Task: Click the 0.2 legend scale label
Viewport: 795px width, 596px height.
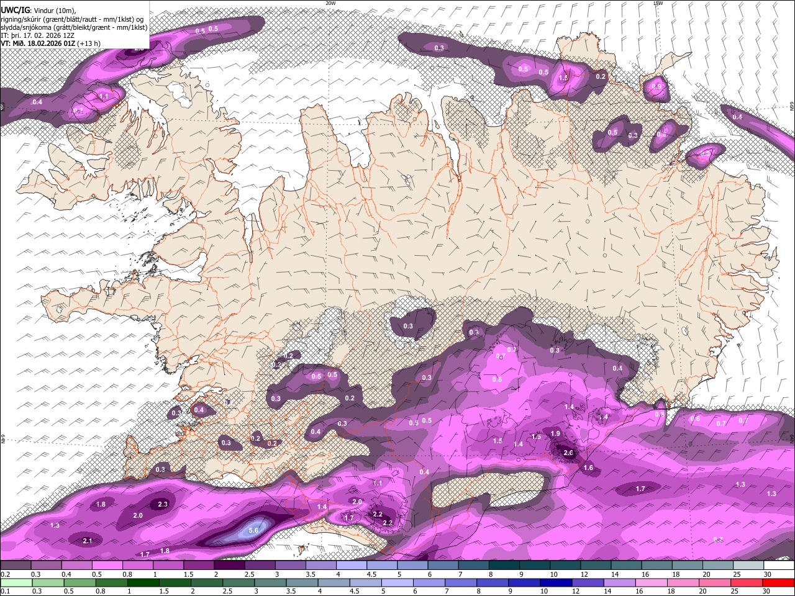Action: click(5, 574)
